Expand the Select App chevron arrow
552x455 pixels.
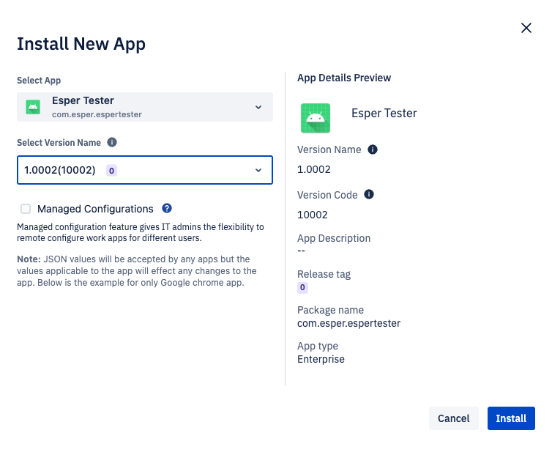(x=258, y=107)
